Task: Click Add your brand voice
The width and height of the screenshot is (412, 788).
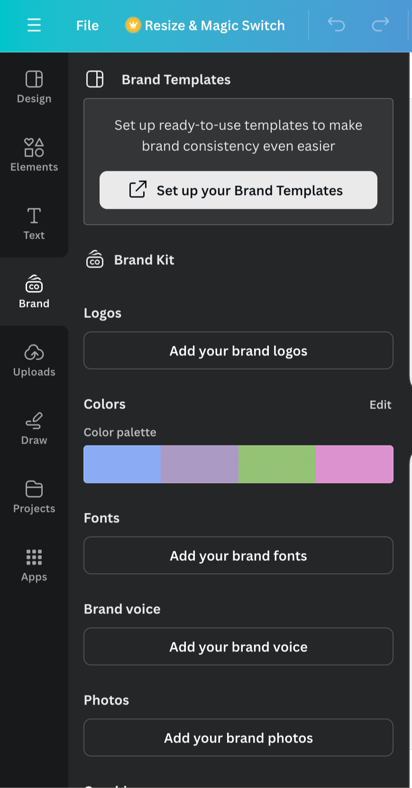Action: pos(238,647)
